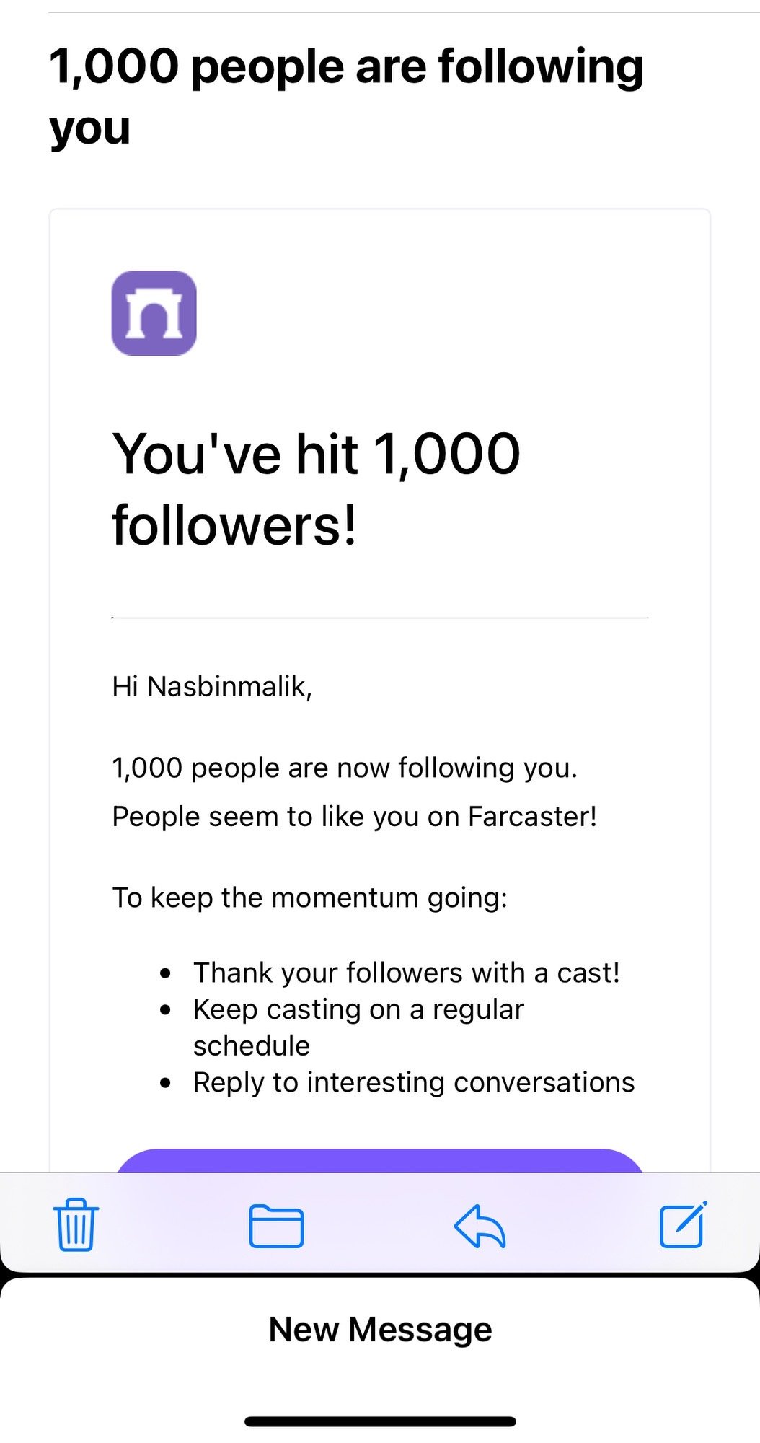
Task: Tap the trash icon to delete email
Action: [76, 1224]
